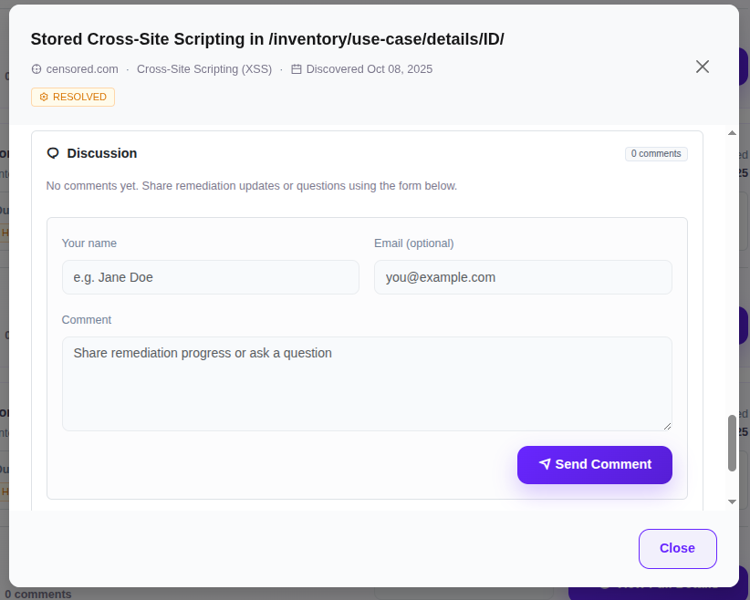Click the comment box resize handle
The image size is (750, 600).
667,425
